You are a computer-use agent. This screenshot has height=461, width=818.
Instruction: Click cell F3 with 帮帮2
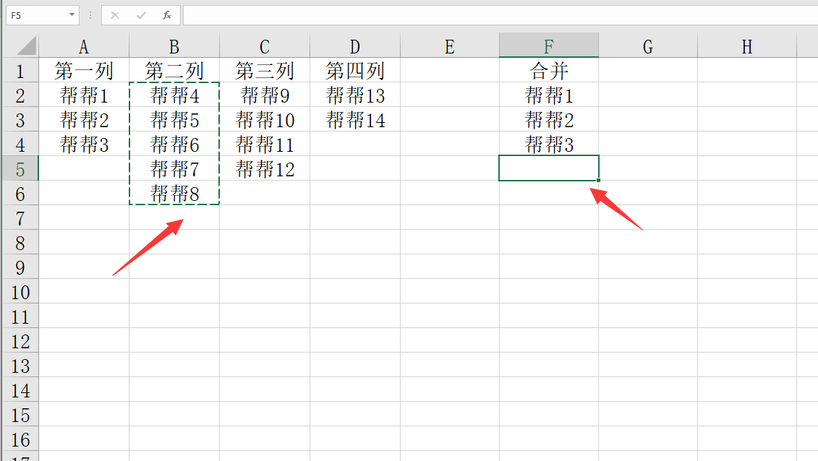click(549, 119)
